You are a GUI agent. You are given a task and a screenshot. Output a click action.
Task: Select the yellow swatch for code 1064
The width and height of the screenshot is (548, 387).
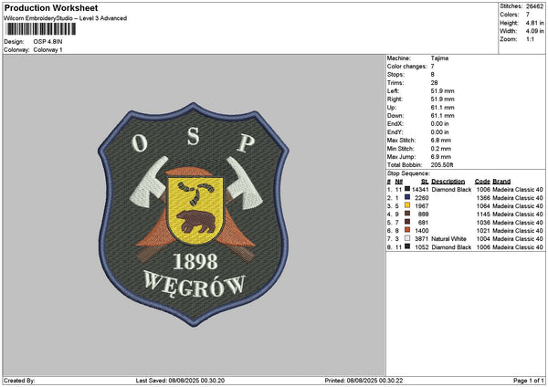click(x=407, y=205)
